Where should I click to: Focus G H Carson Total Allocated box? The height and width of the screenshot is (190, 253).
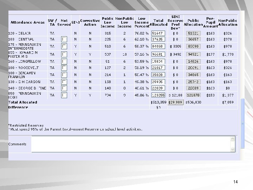pos(158,82)
